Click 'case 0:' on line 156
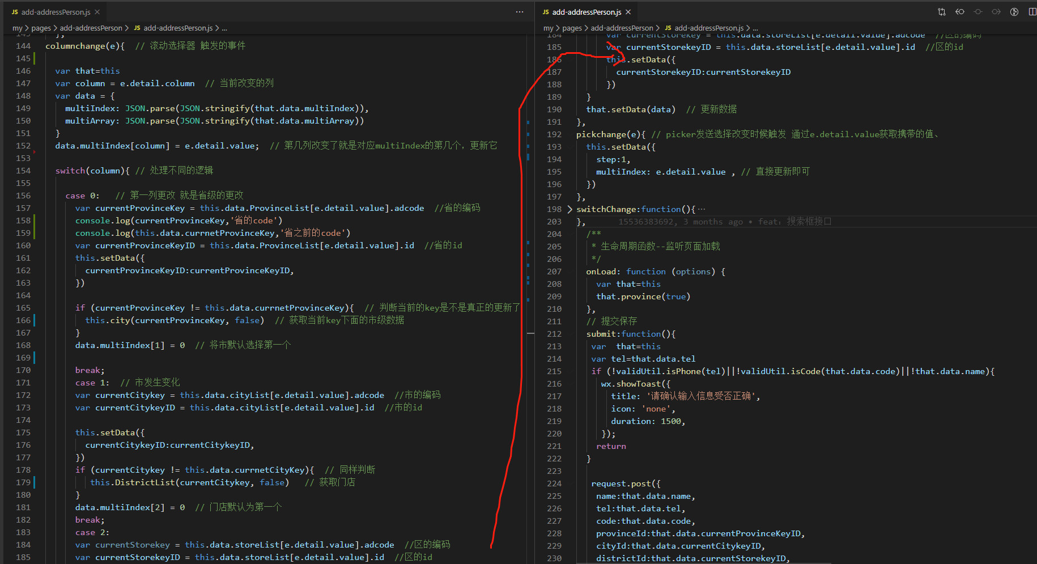Viewport: 1037px width, 564px height. click(83, 196)
